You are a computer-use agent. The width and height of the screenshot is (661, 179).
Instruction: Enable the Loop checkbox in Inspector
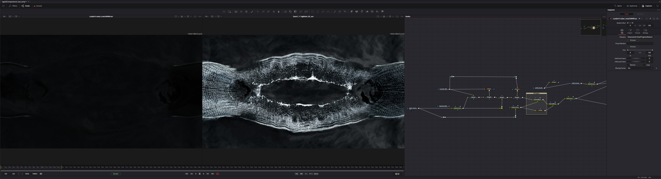(x=644, y=65)
